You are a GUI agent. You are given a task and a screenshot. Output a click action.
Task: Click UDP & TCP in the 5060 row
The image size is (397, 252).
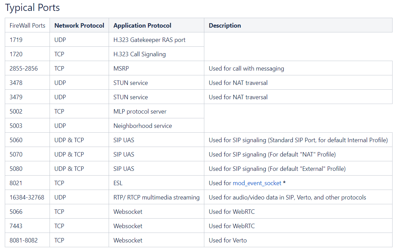tap(79, 140)
